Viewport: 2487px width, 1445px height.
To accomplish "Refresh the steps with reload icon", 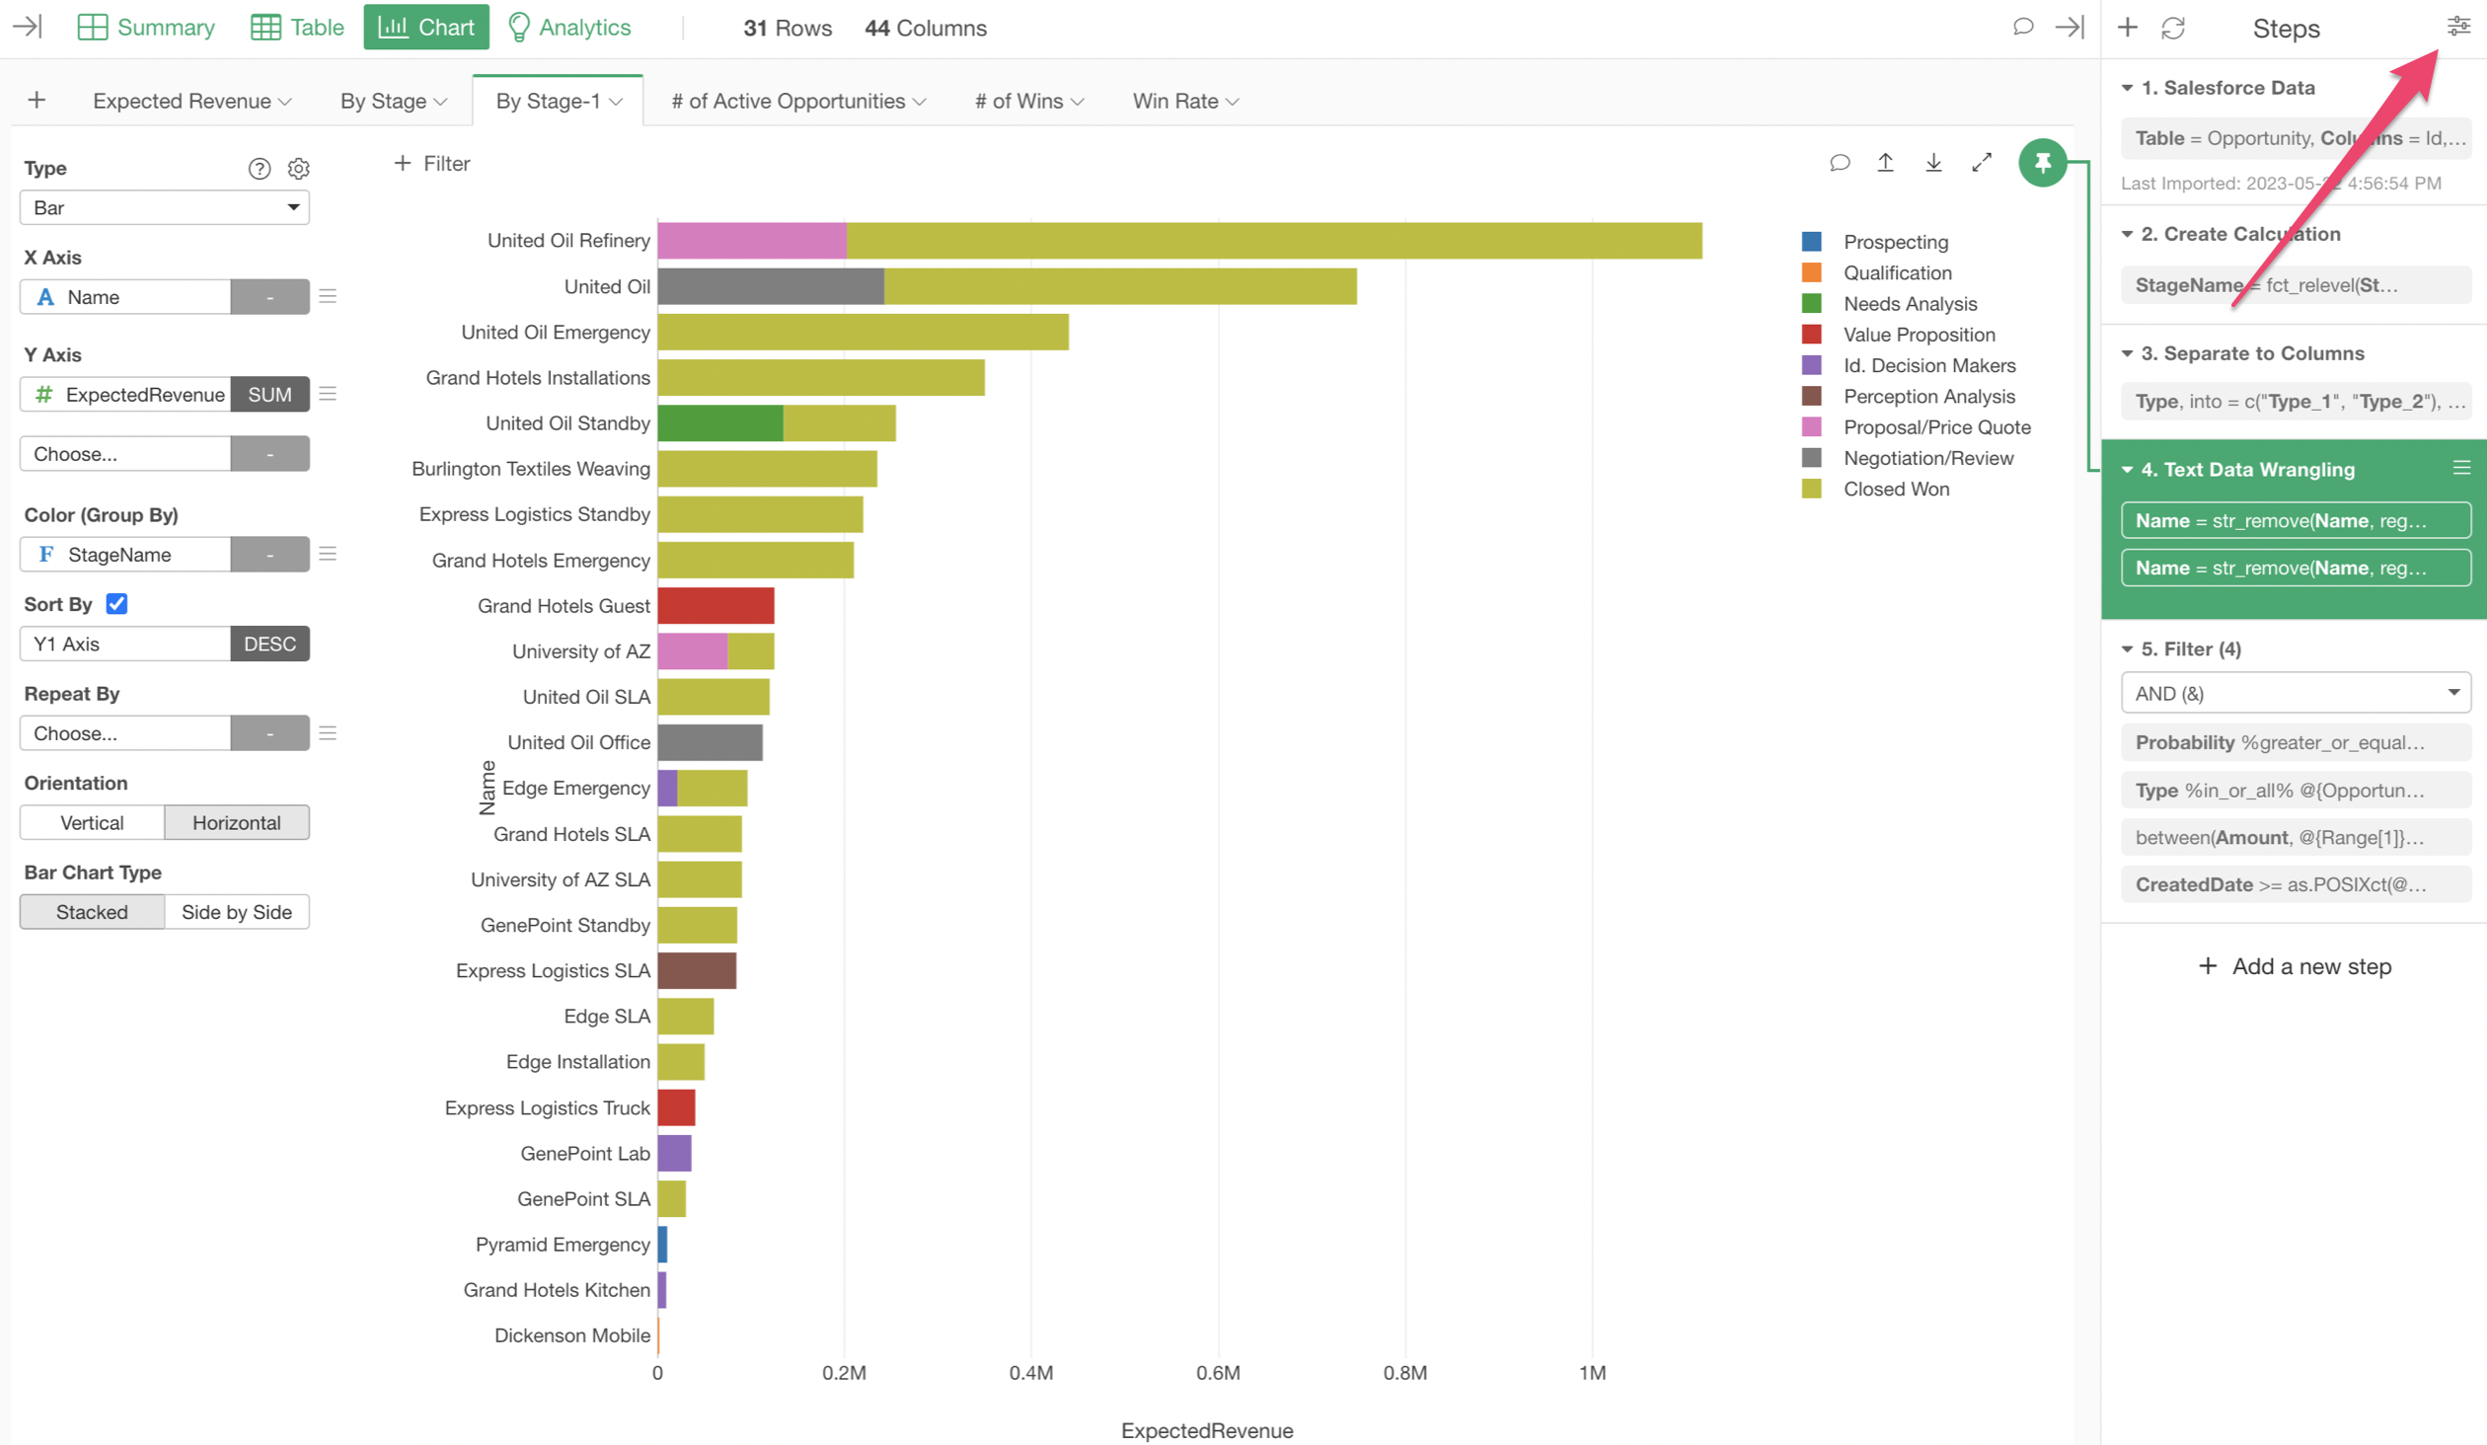I will coord(2173,28).
